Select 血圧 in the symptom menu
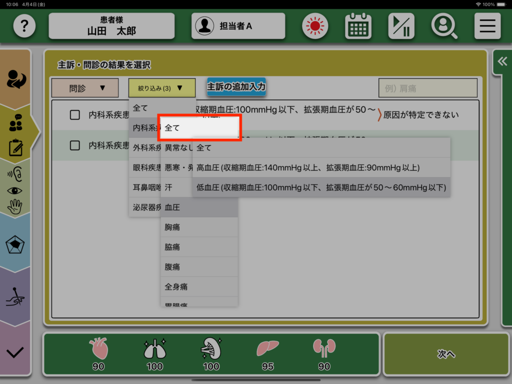Screen dimensions: 512x384 click(199, 207)
